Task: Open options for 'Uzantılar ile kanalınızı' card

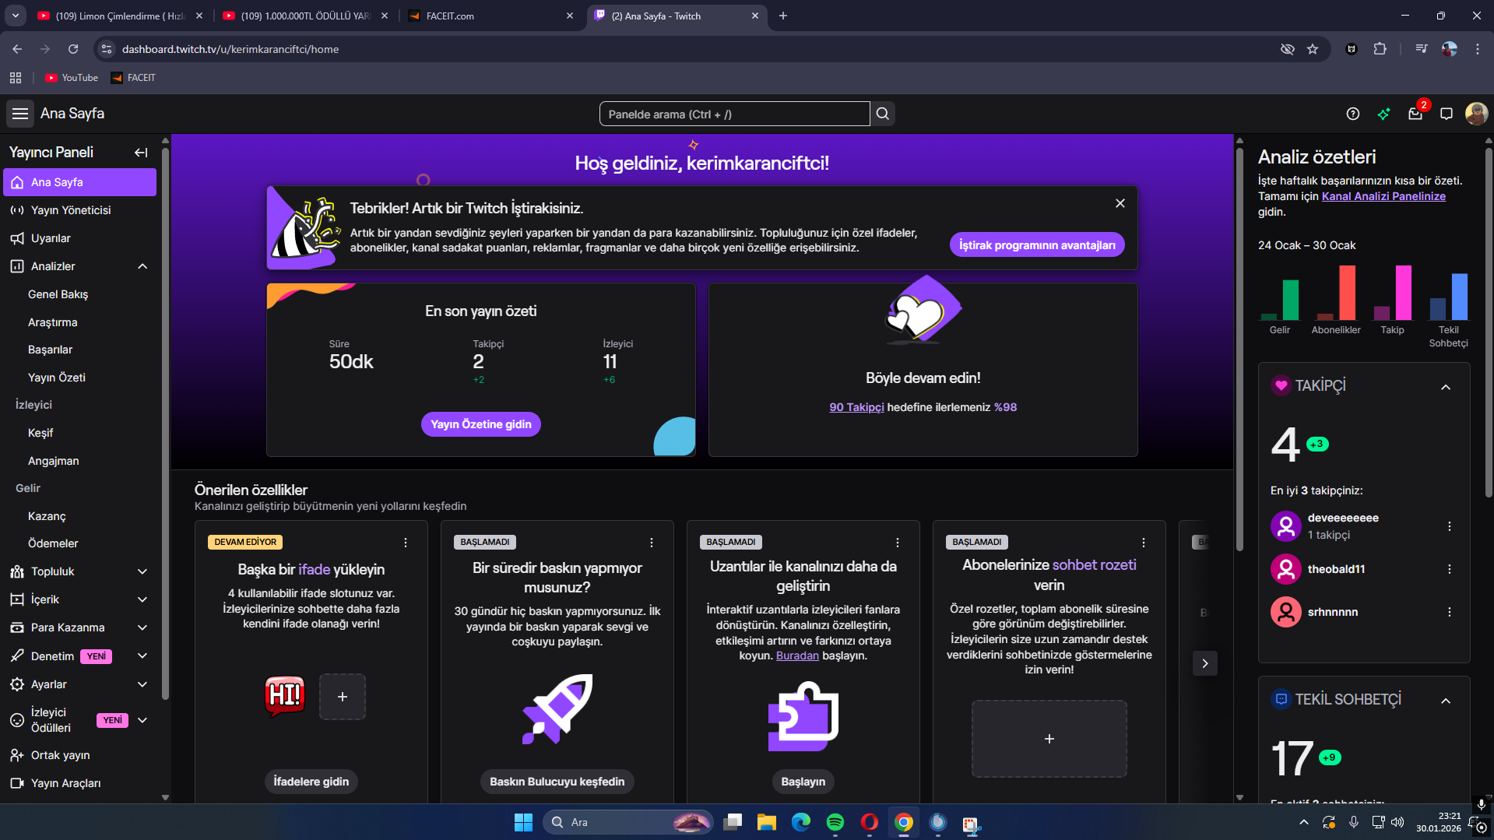Action: [898, 543]
